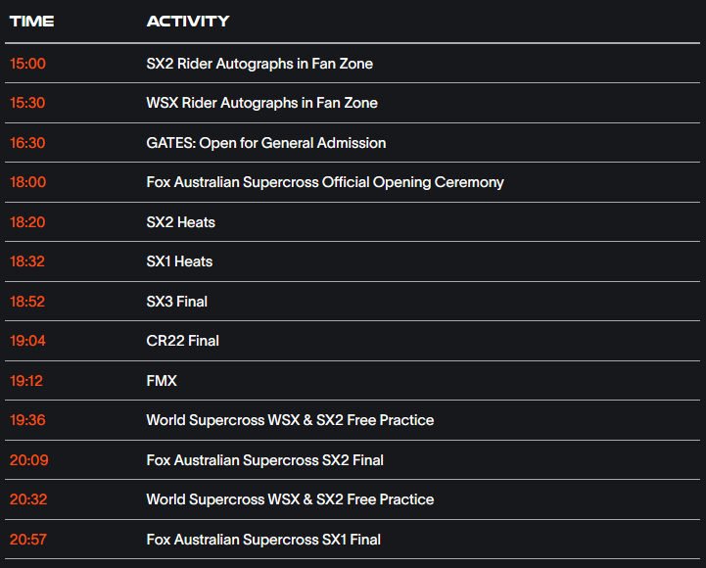Screen dimensions: 706x568
Task: Select the CR22 Final activity
Action: [182, 341]
